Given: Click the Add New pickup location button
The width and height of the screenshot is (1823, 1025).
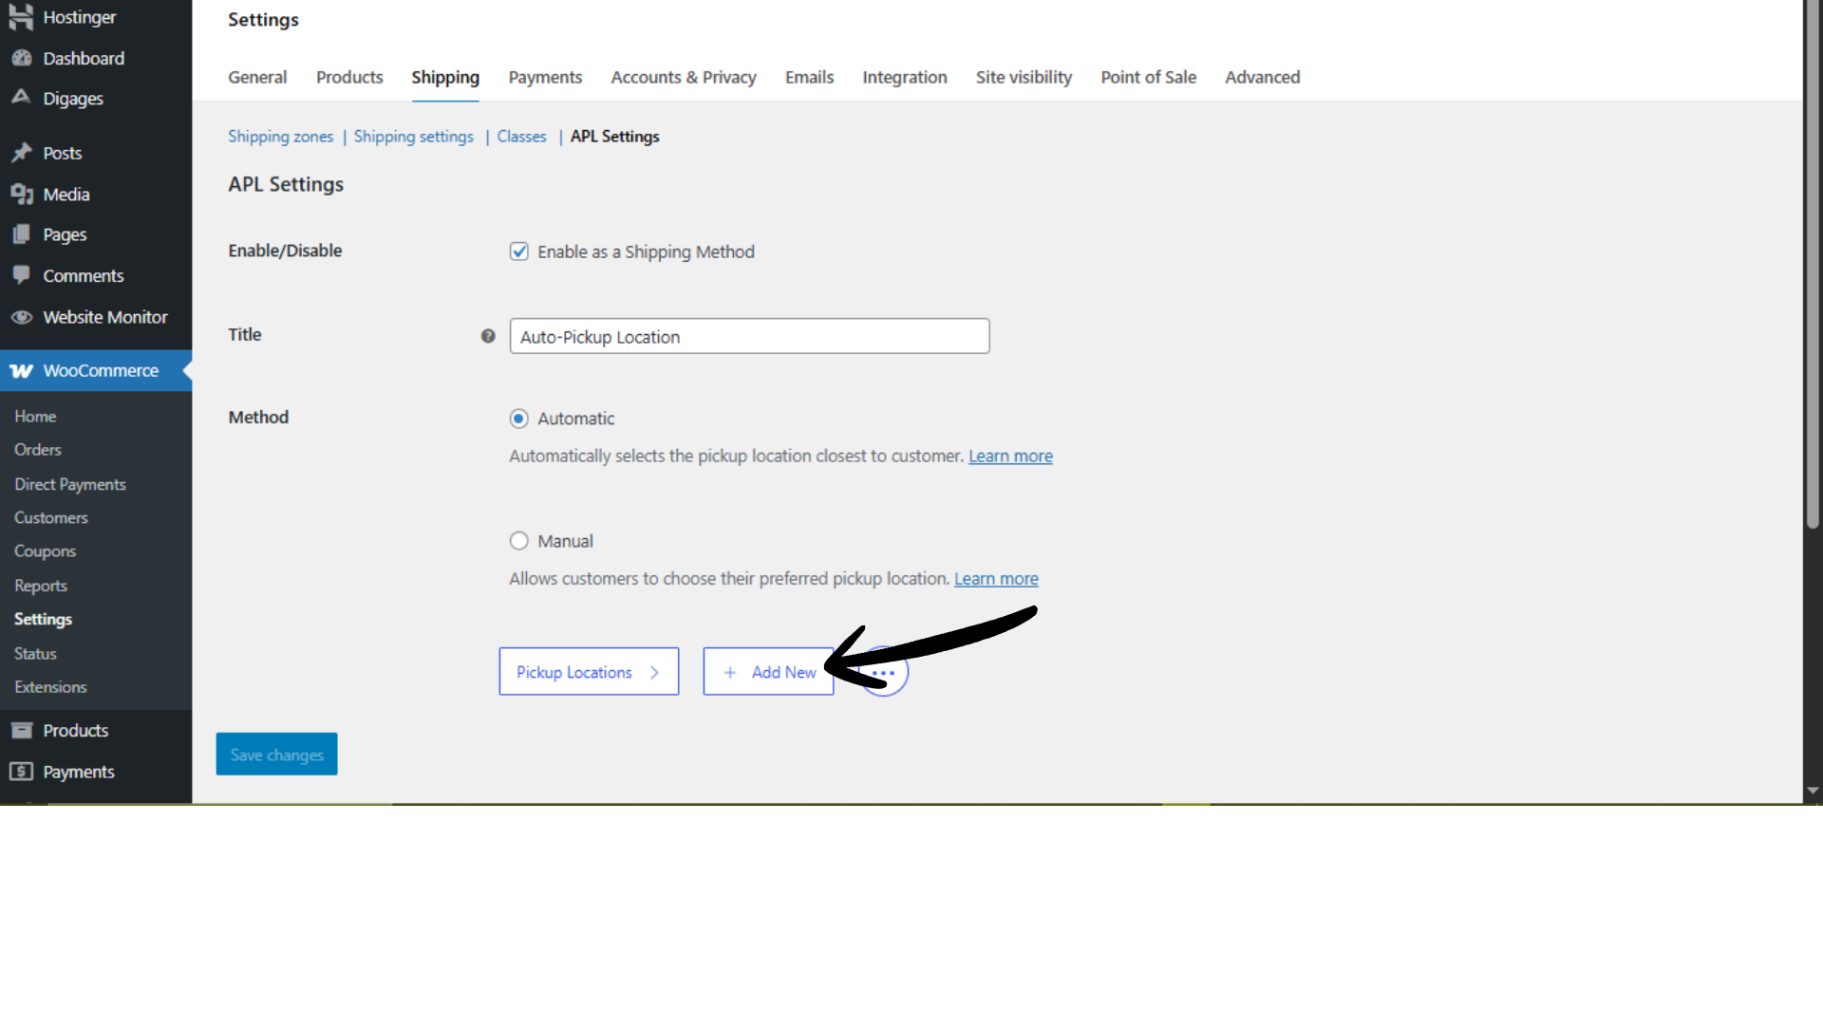Looking at the screenshot, I should (768, 671).
